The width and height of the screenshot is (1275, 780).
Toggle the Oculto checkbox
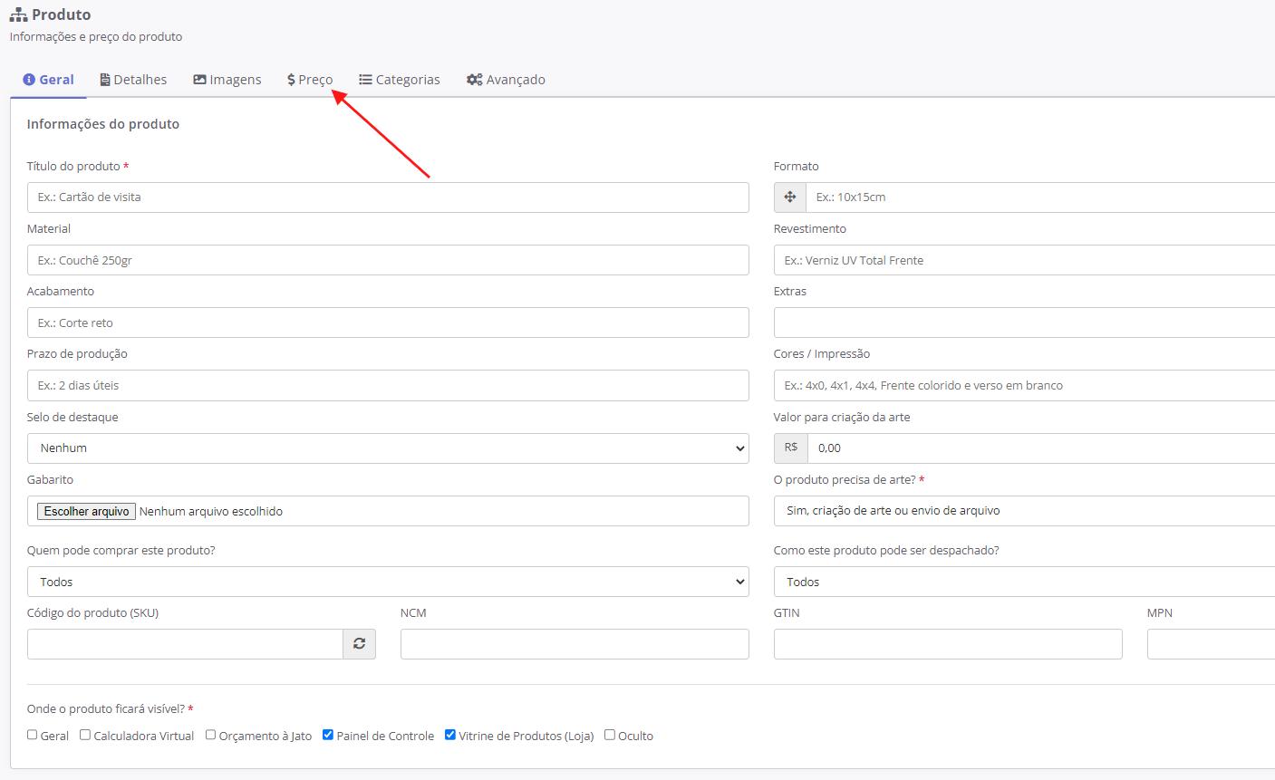(610, 736)
